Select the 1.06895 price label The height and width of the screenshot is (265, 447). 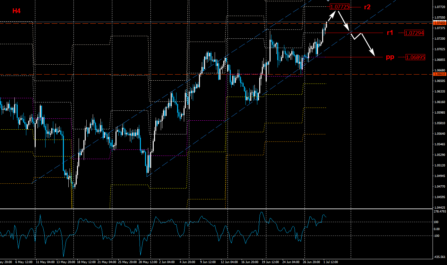point(416,57)
